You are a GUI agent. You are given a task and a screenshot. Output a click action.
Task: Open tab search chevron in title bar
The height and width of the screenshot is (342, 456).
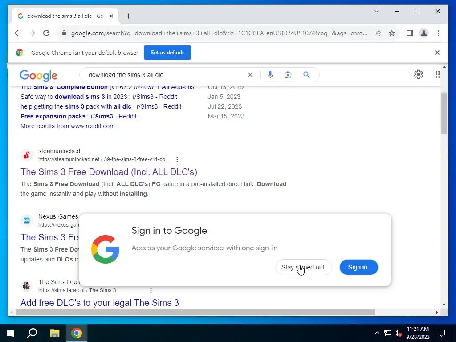coord(376,11)
